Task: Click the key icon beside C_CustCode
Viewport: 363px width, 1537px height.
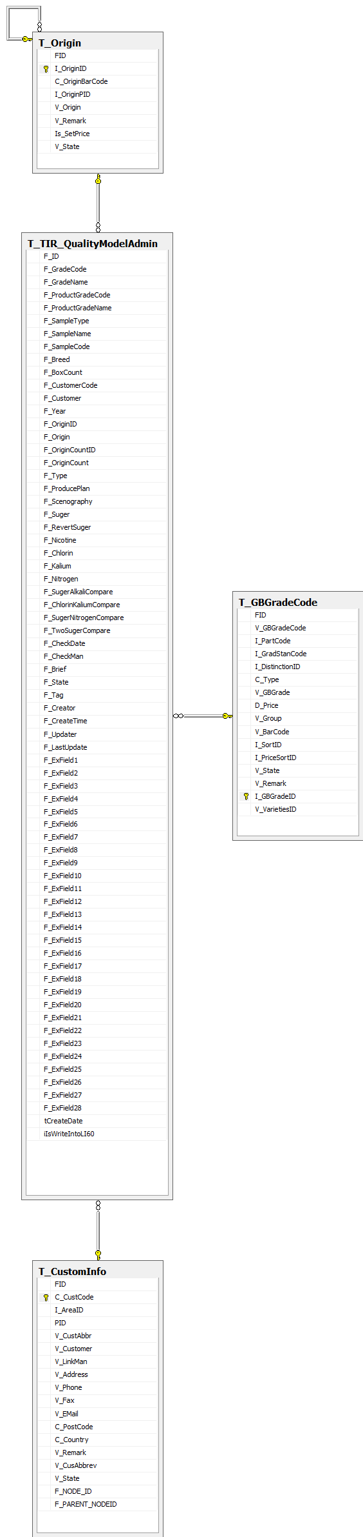Action: (x=46, y=1298)
